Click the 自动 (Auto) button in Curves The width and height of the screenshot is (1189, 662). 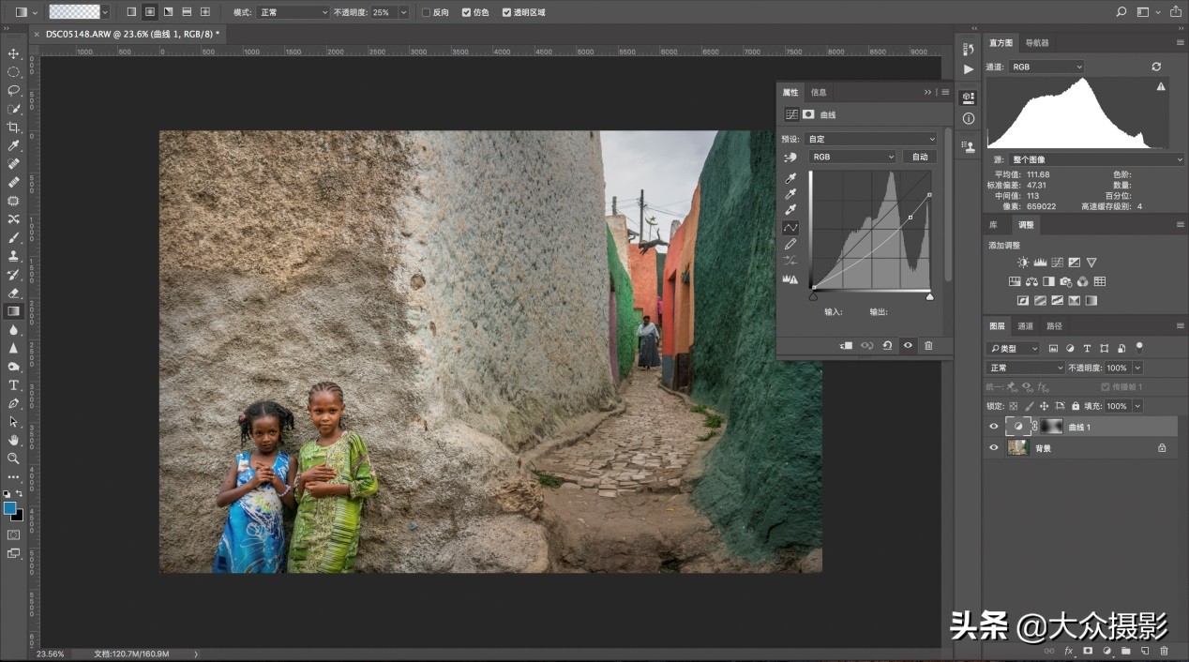[920, 157]
